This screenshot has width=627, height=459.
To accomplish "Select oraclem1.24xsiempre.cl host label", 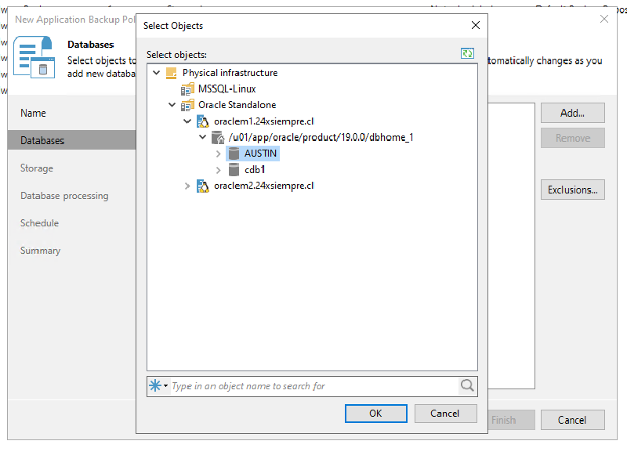I will tap(264, 121).
